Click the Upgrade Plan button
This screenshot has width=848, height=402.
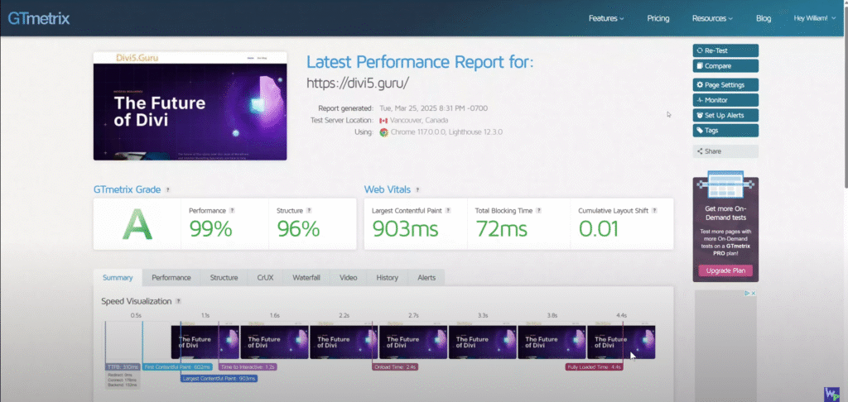click(725, 270)
